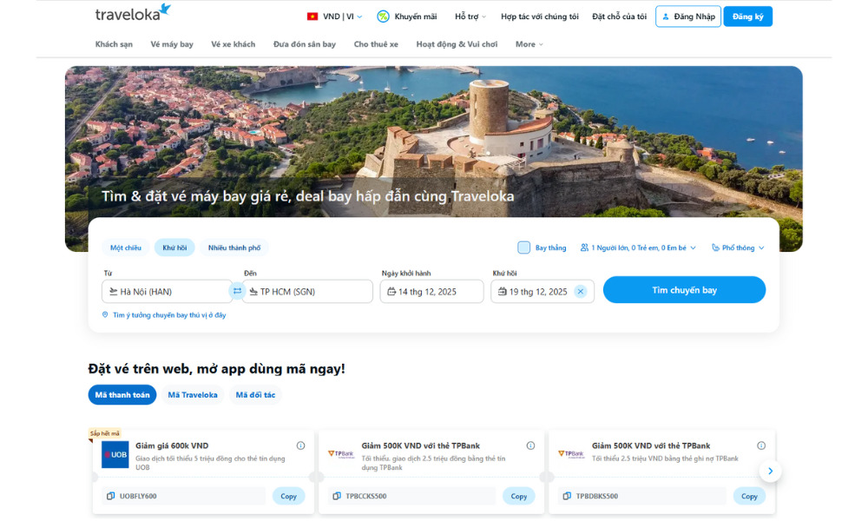The height and width of the screenshot is (521, 868).
Task: Click the next arrow on the promo carousel
Action: pyautogui.click(x=770, y=471)
